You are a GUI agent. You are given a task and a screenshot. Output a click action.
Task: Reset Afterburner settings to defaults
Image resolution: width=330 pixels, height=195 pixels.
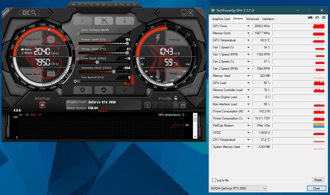pyautogui.click(x=104, y=90)
